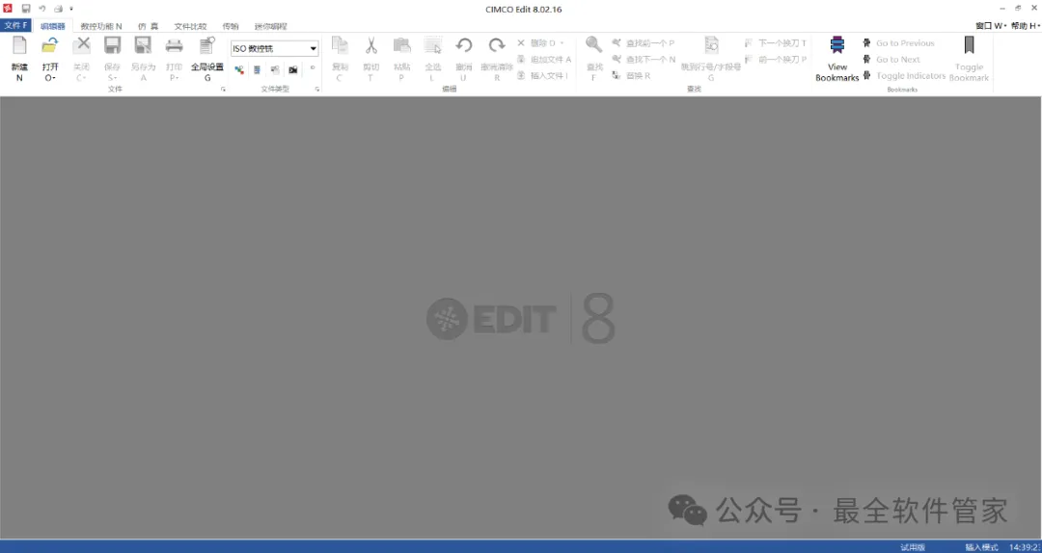Viewport: 1042px width, 553px height.
Task: Click Toggle Indicators
Action: click(904, 76)
